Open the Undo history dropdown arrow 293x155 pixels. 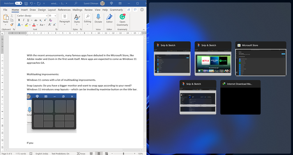tap(34, 4)
